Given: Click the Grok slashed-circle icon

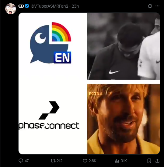Looking at the screenshot, I should point(150,6).
